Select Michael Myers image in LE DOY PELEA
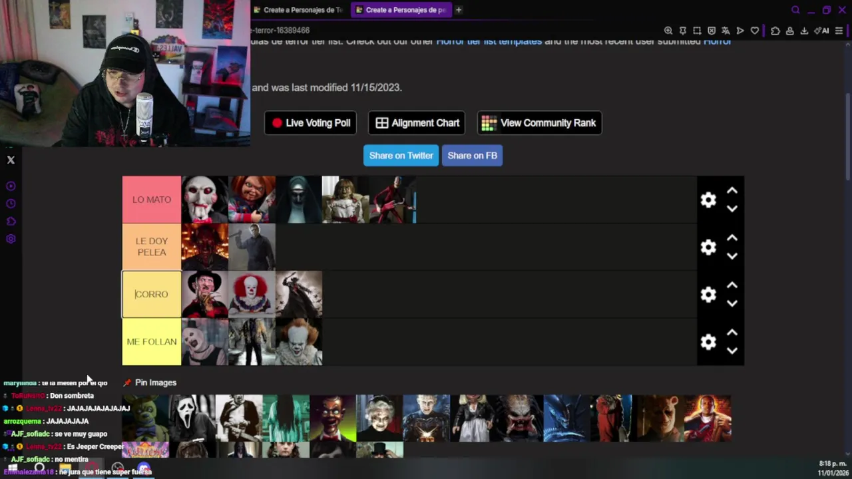Image resolution: width=852 pixels, height=479 pixels. point(252,247)
